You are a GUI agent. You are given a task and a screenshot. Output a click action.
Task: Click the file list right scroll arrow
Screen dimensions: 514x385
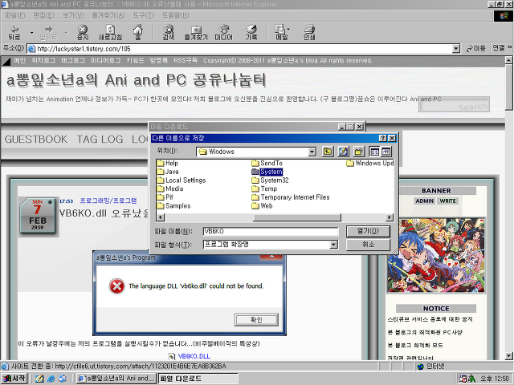point(390,217)
